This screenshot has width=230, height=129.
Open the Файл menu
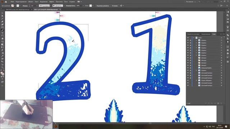pos(12,2)
